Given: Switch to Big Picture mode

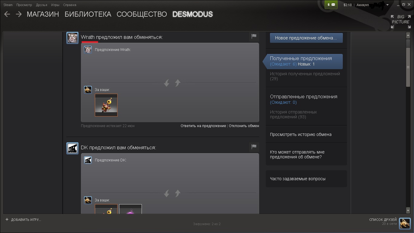Looking at the screenshot, I should [400, 22].
